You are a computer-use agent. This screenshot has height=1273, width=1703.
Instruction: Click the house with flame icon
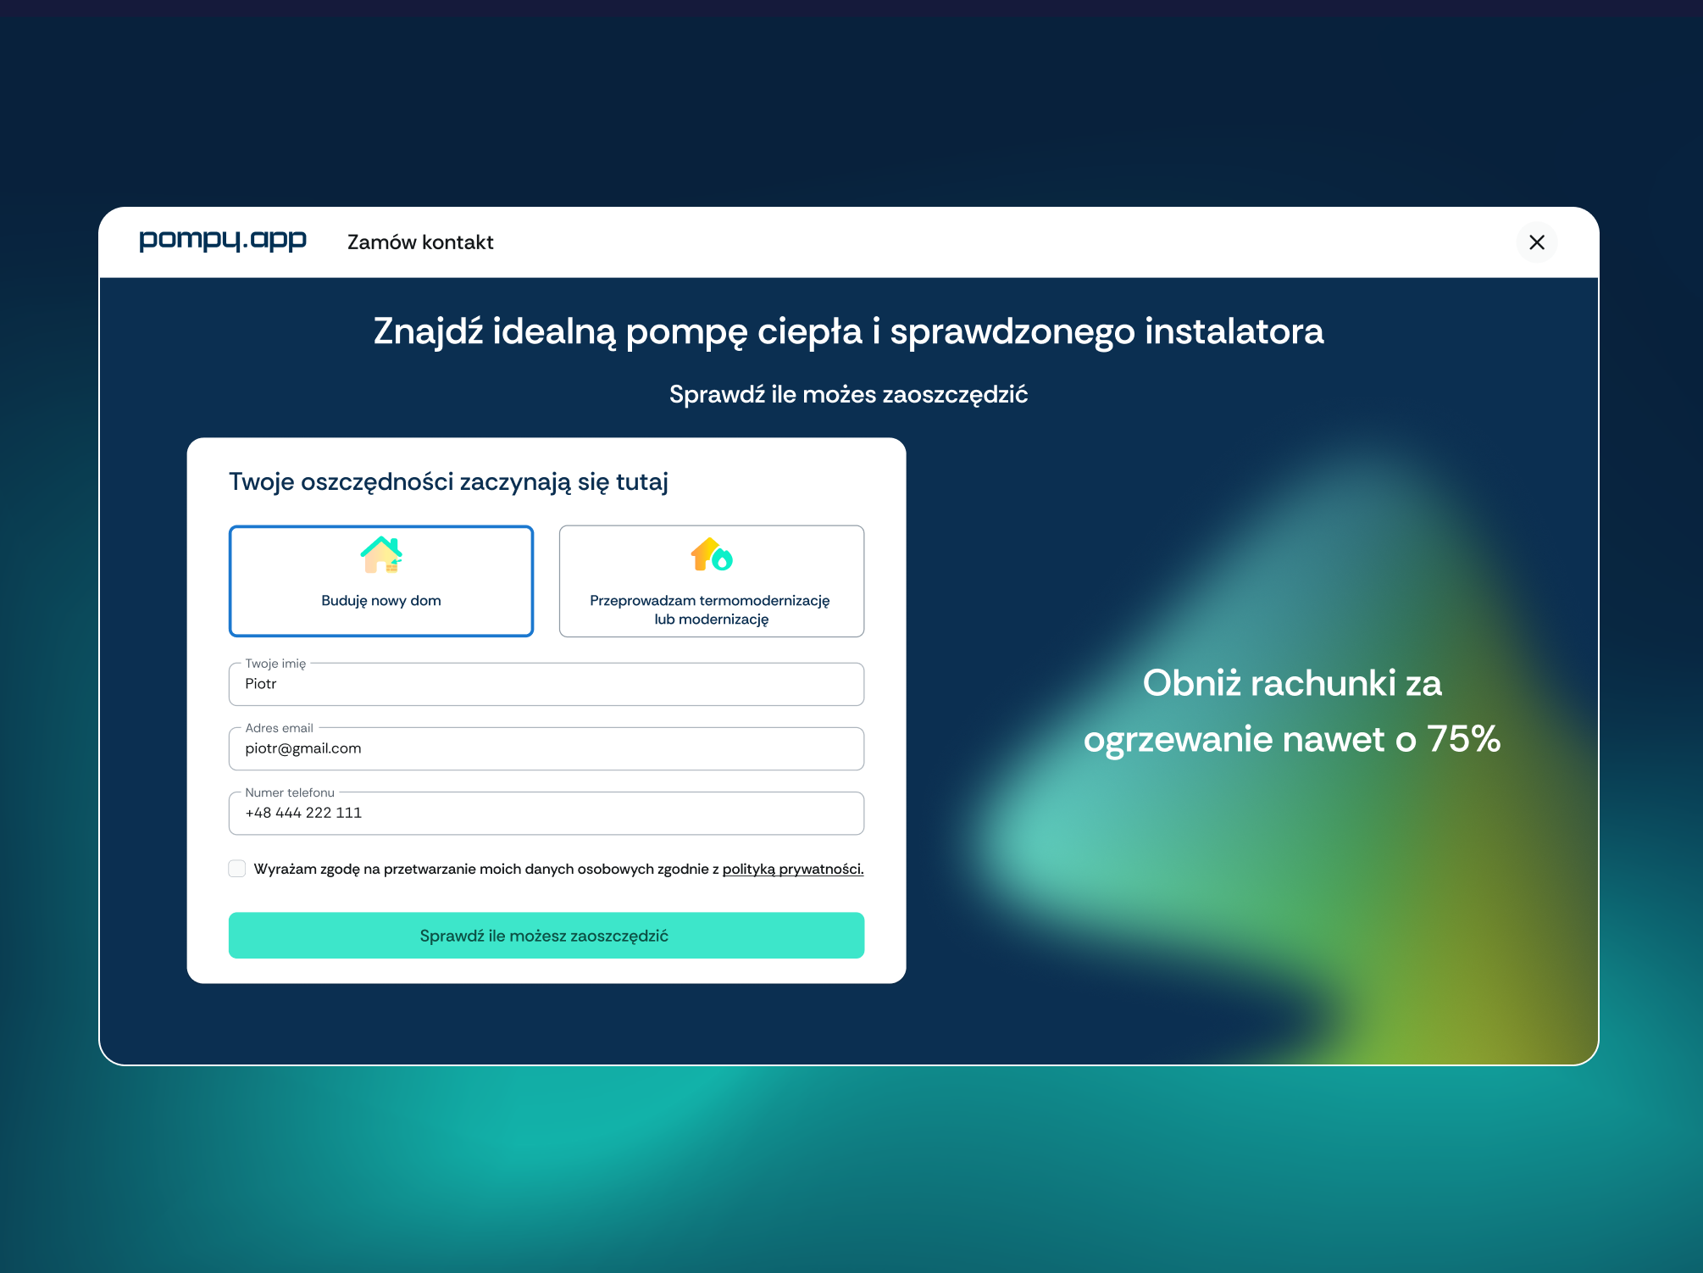coord(711,555)
